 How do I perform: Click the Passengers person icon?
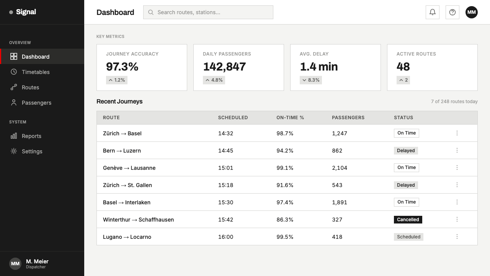tap(14, 102)
